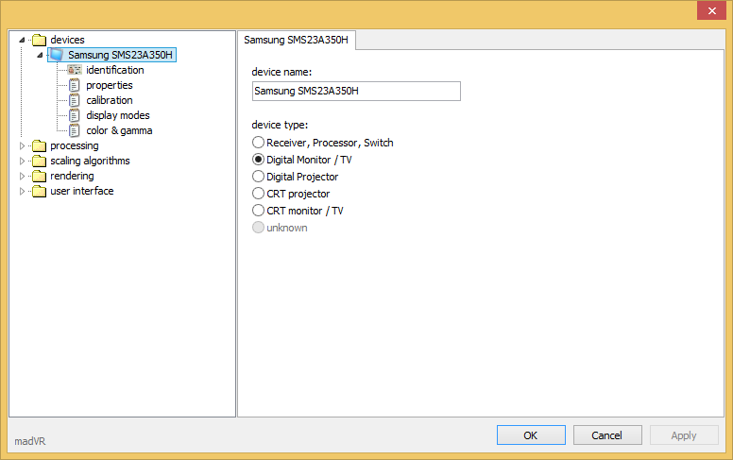
Task: Click the calibration page icon
Action: point(75,100)
